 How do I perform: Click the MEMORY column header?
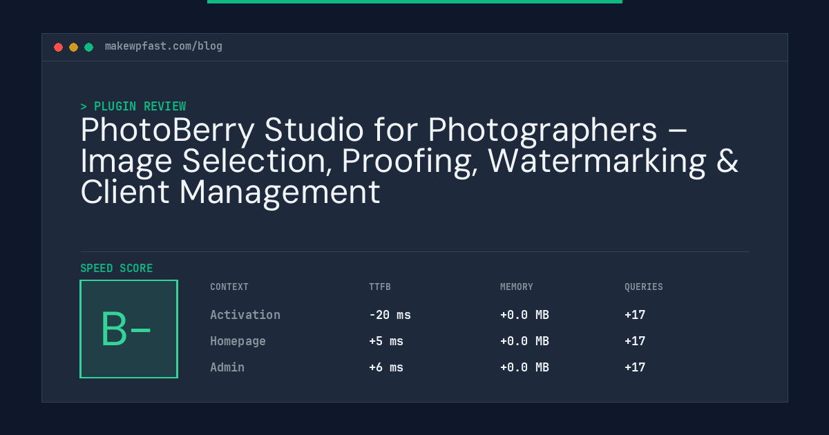pos(517,287)
